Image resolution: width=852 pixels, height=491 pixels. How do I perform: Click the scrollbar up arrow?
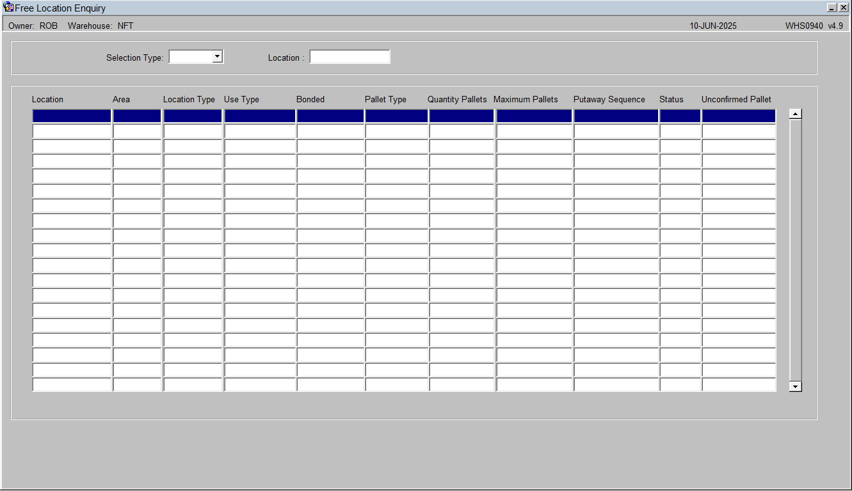[796, 114]
